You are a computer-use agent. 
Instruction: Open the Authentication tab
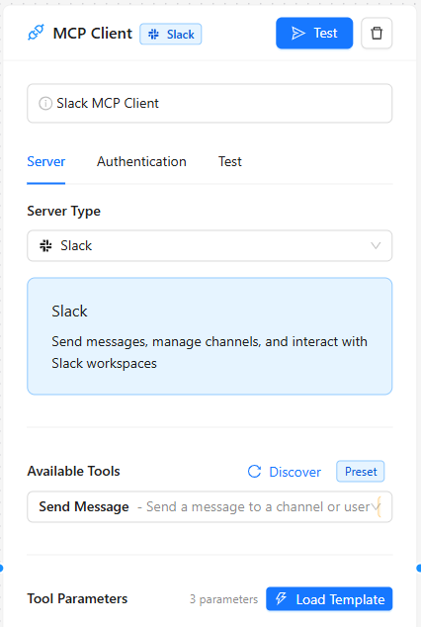tap(141, 161)
